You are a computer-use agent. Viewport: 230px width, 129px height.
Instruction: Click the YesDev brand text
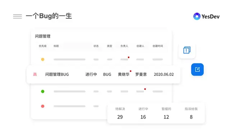tap(211, 16)
